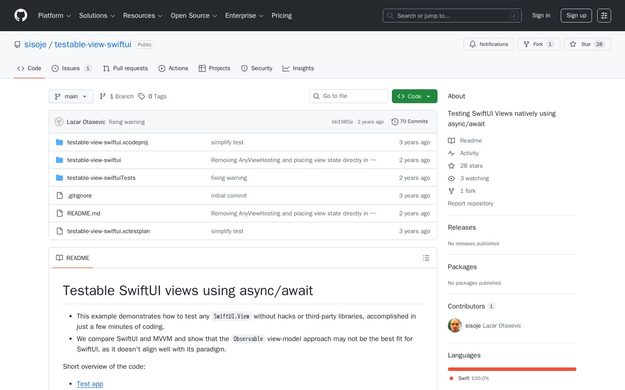Viewport: 625px width, 390px height.
Task: Open the testable-view-swiftui.xcodeproj folder
Action: [108, 142]
